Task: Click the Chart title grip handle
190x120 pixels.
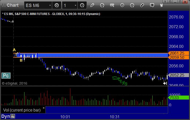Action: [4, 5]
